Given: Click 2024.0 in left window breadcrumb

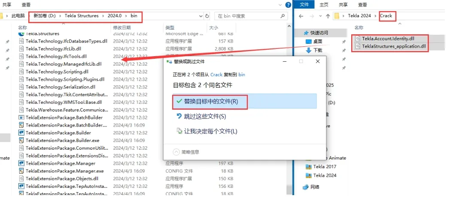Looking at the screenshot, I should click(115, 16).
